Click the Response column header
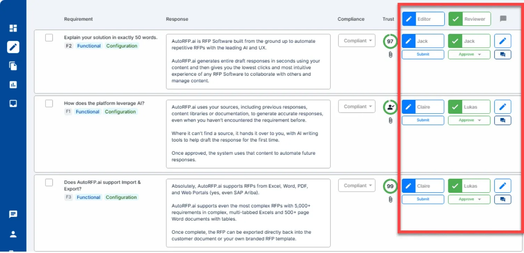 point(177,19)
